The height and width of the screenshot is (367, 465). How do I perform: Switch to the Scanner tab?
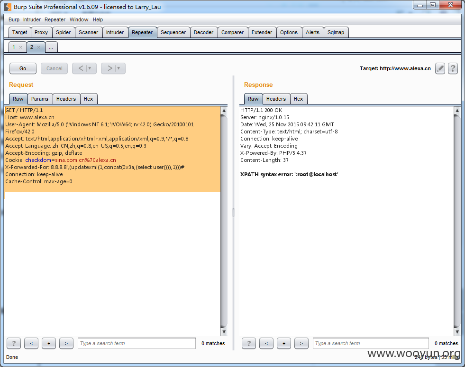pyautogui.click(x=88, y=32)
